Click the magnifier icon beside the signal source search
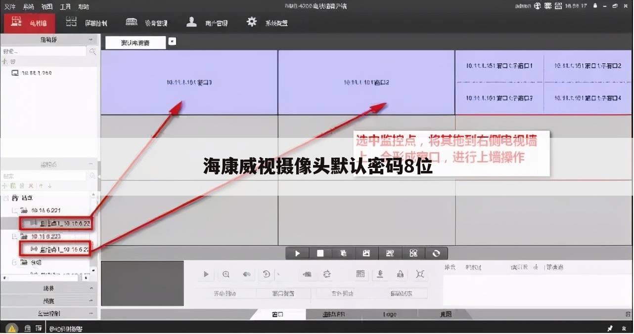This screenshot has height=334, width=634. point(92,51)
